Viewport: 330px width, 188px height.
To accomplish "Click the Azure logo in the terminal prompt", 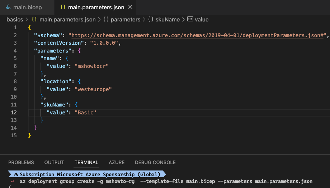I will point(16,174).
